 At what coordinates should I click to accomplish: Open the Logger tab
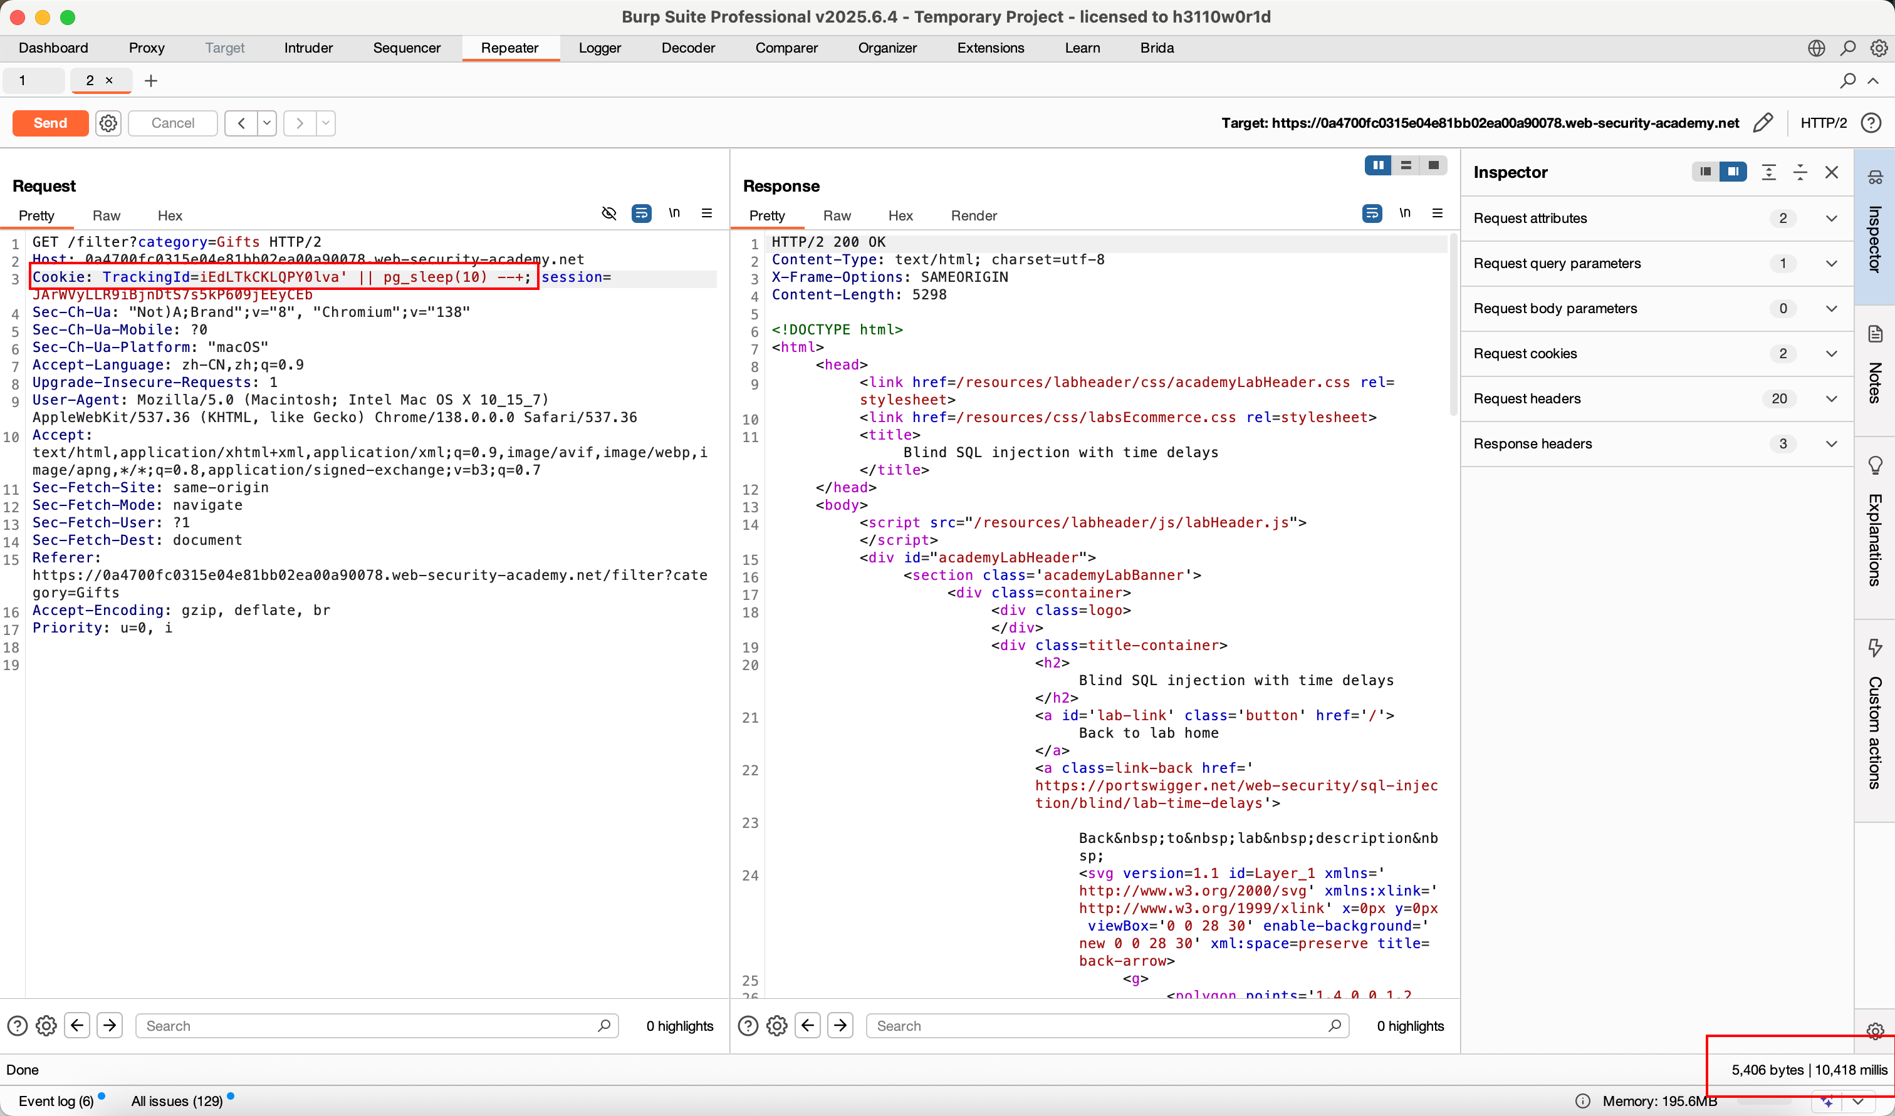600,48
